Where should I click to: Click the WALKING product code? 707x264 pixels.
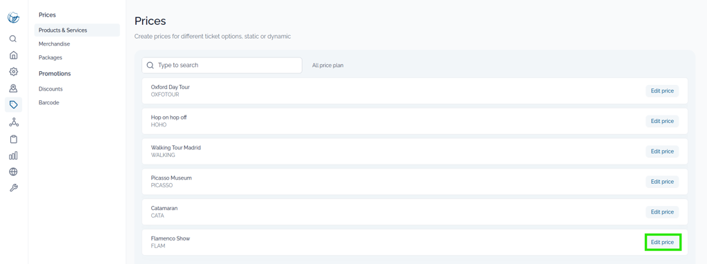[163, 155]
